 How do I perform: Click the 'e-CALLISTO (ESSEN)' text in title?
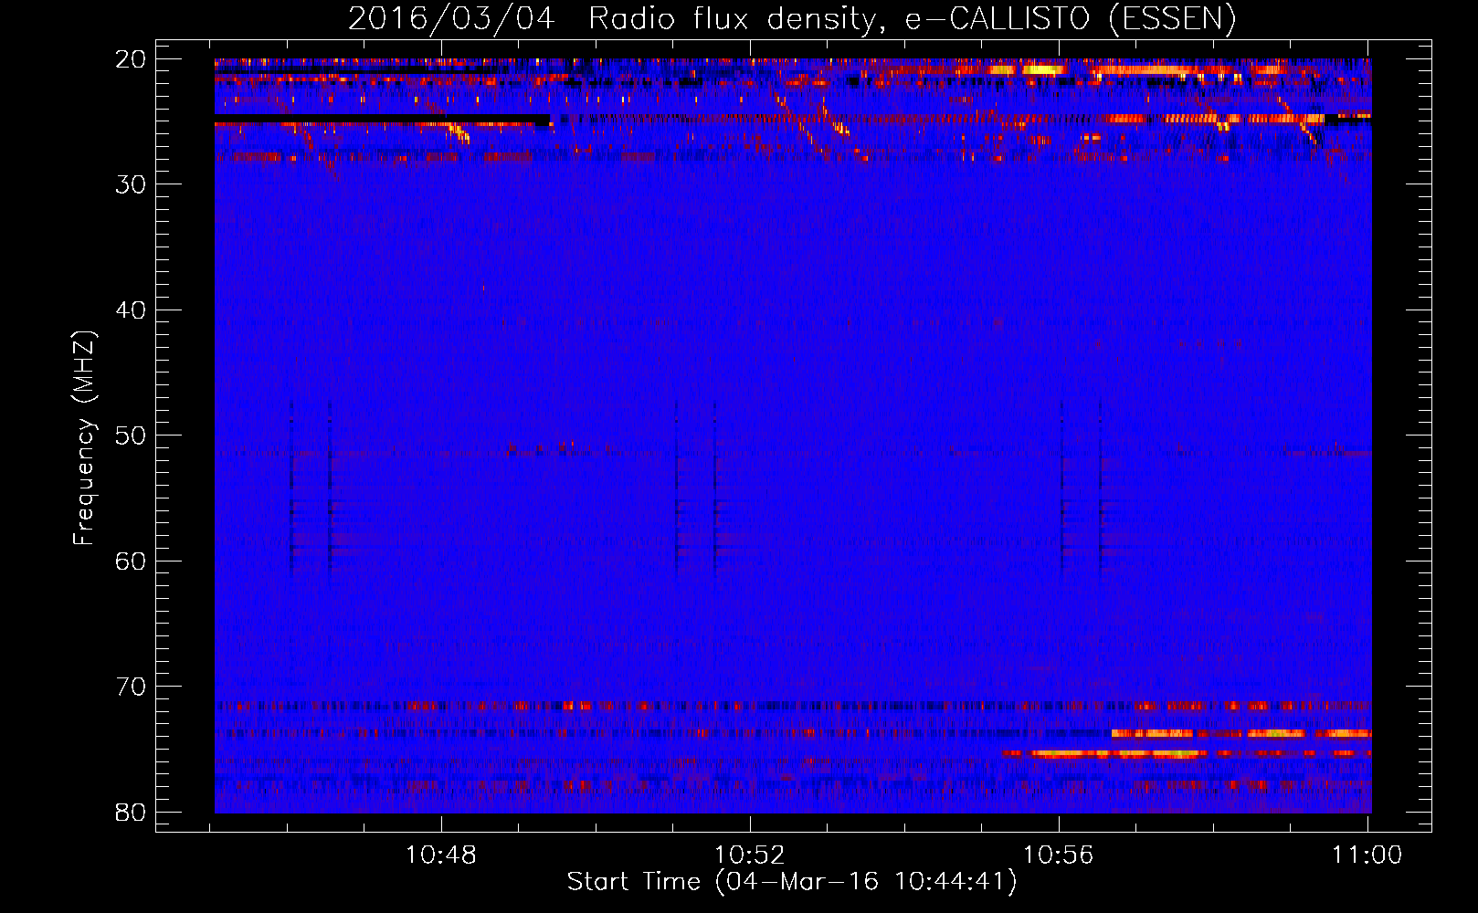coord(1071,19)
